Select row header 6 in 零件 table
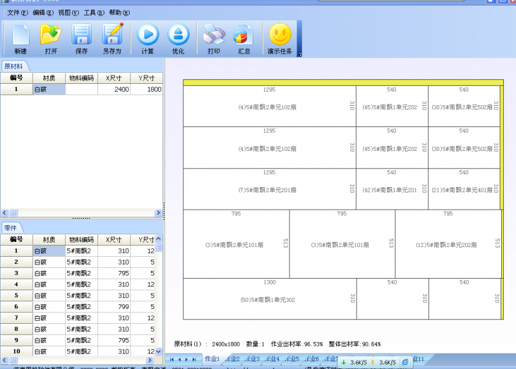 [x=17, y=306]
